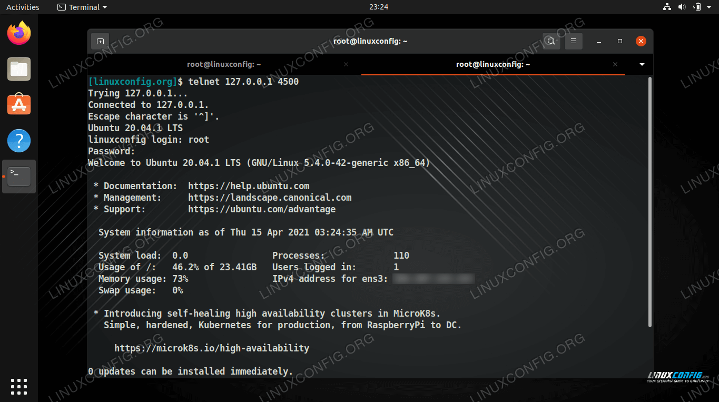Close the first terminal tab
Image resolution: width=719 pixels, height=402 pixels.
(x=346, y=64)
